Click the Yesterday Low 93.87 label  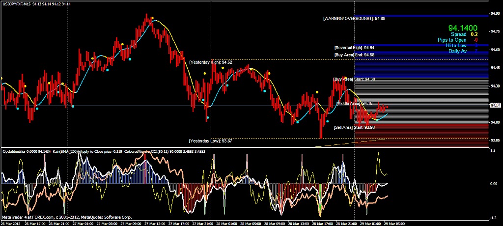[x=210, y=141]
